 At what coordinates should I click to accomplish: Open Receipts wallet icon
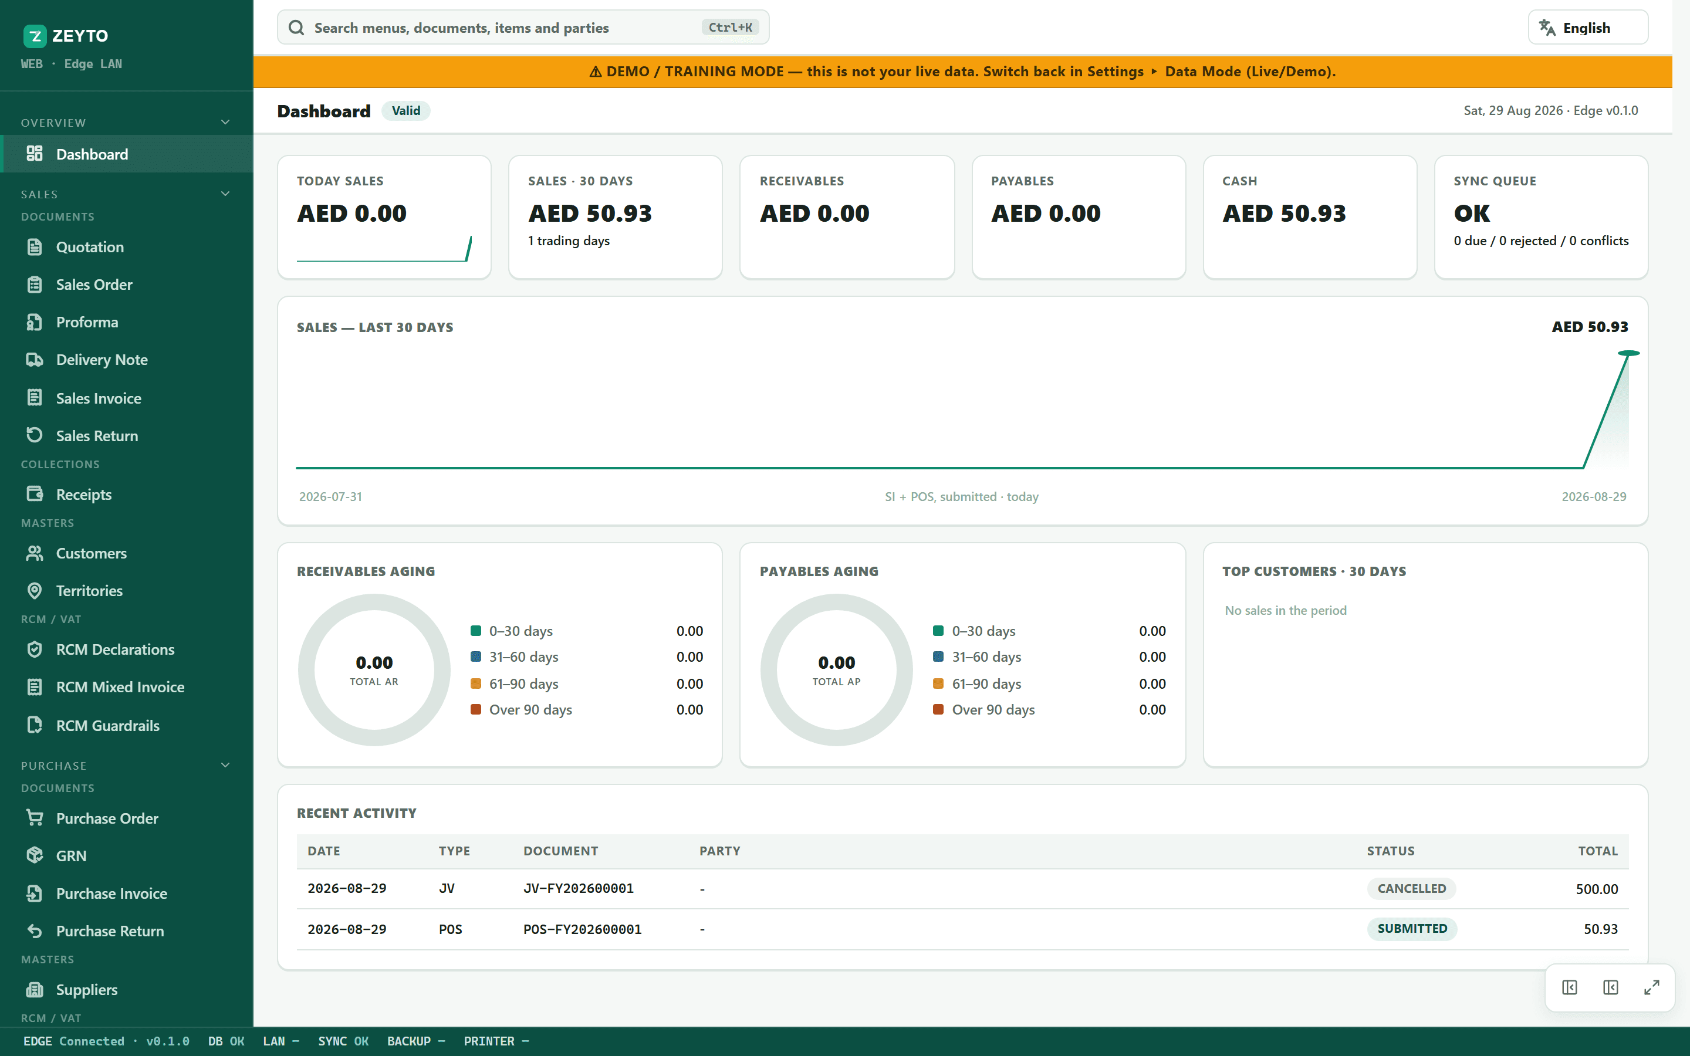tap(34, 494)
